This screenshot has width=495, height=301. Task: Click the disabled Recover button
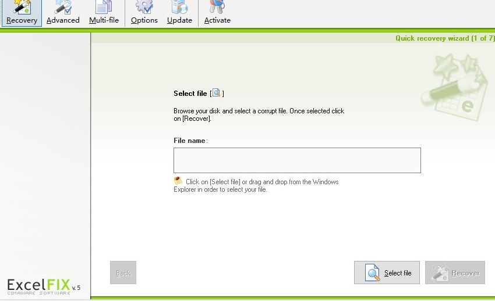(455, 273)
